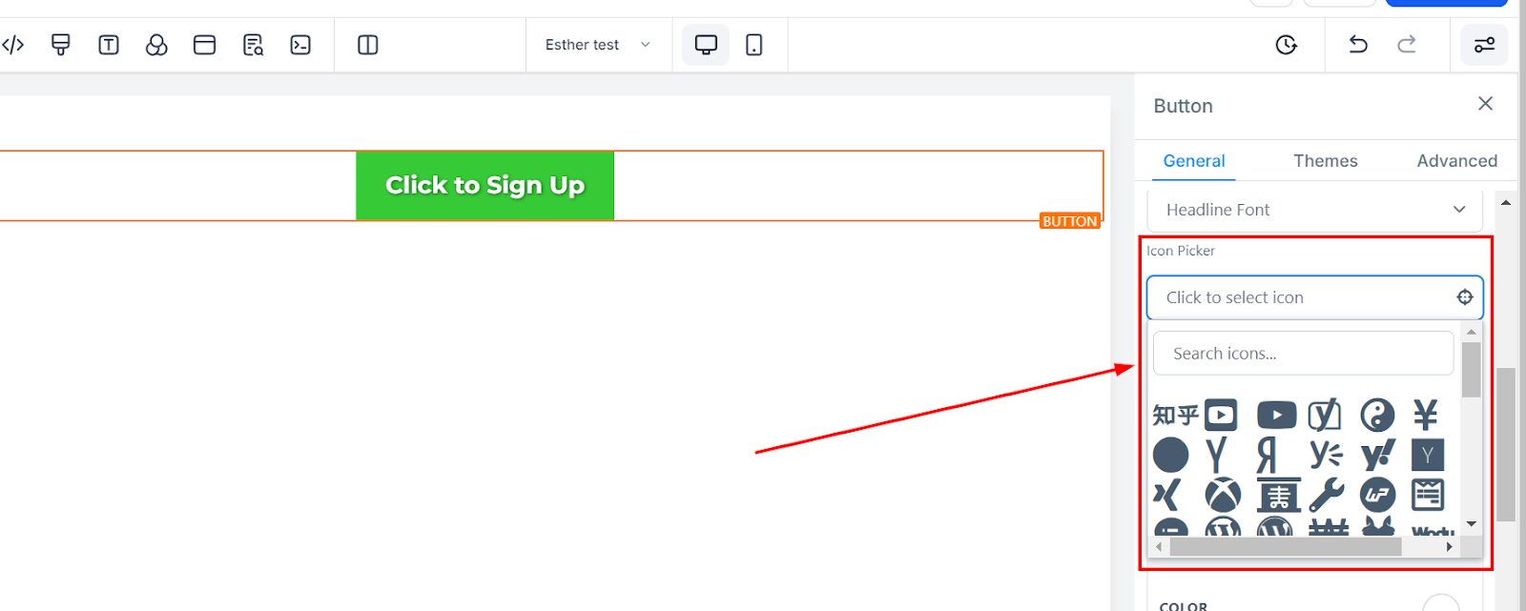
Task: Switch to desktop preview mode
Action: (x=706, y=45)
